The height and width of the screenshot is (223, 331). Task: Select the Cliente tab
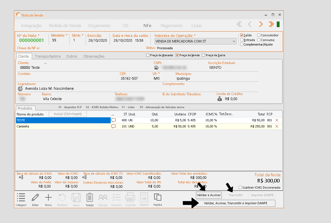coord(24,56)
